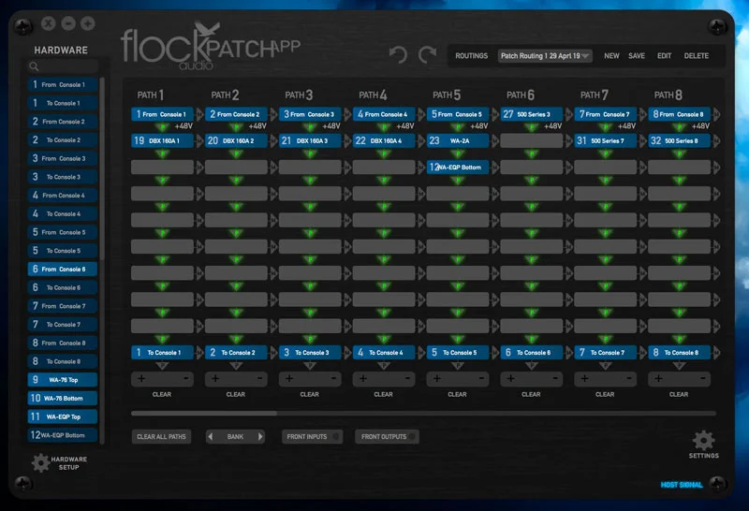Click the plus icon under Path 2
Image resolution: width=749 pixels, height=511 pixels.
(215, 379)
